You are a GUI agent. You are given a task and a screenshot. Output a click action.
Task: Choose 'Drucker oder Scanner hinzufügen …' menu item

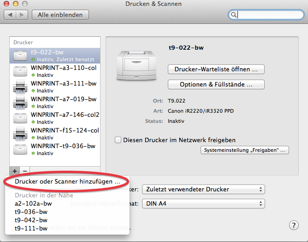coord(67,182)
